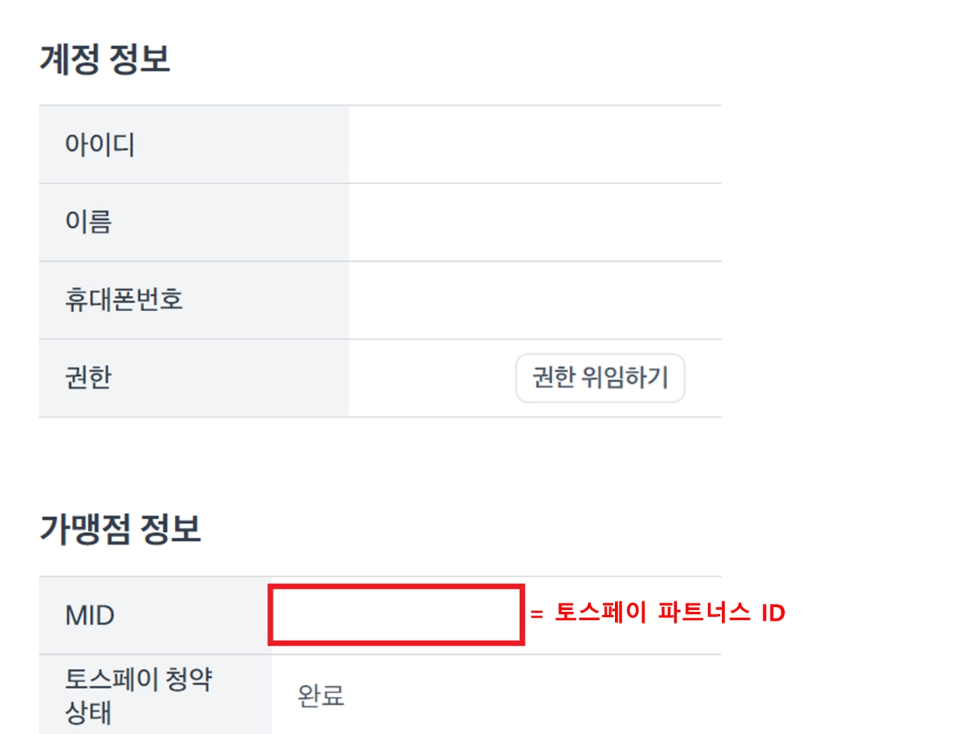Viewport: 959px width, 734px height.
Task: Click 상태 on the label's second line
Action: 88,712
